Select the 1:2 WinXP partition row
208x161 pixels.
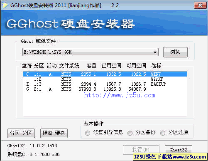[x=105, y=79]
